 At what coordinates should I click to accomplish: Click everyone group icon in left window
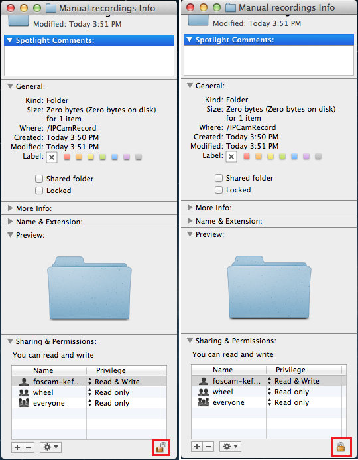click(24, 402)
